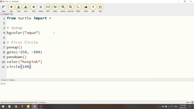This screenshot has height=109, width=194.
Task: Click the bgcolor("aqua") line
Action: click(23, 33)
